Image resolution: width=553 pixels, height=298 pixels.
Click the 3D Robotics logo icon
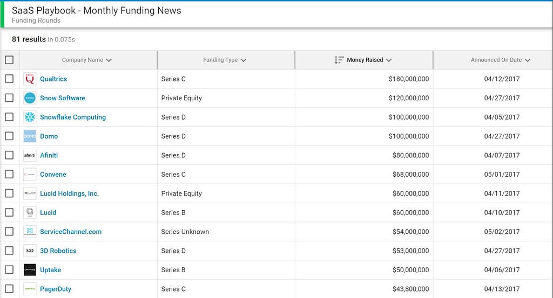click(30, 251)
